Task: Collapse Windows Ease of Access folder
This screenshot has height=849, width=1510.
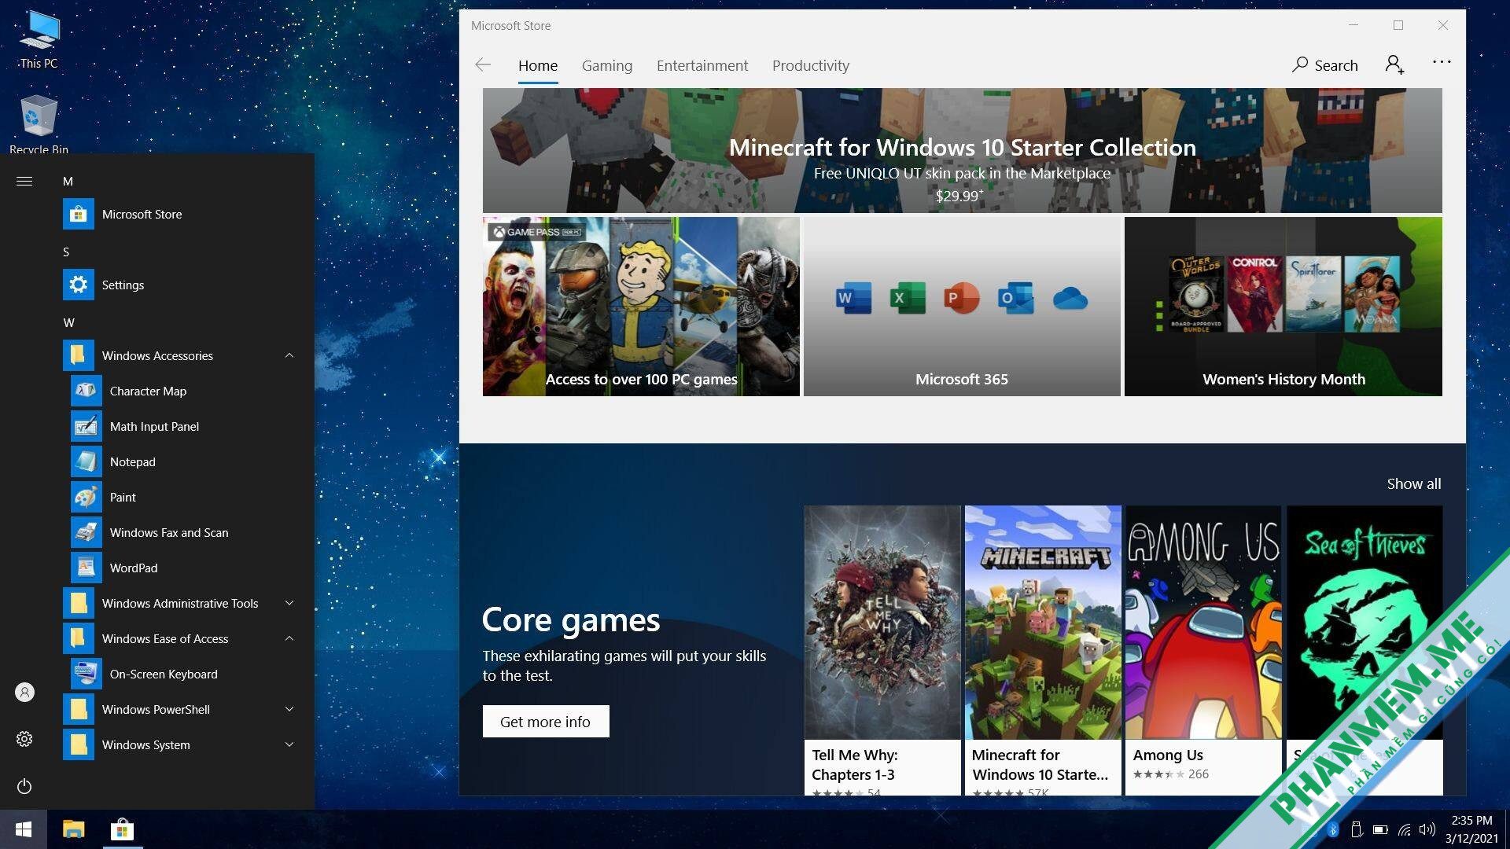Action: (289, 638)
